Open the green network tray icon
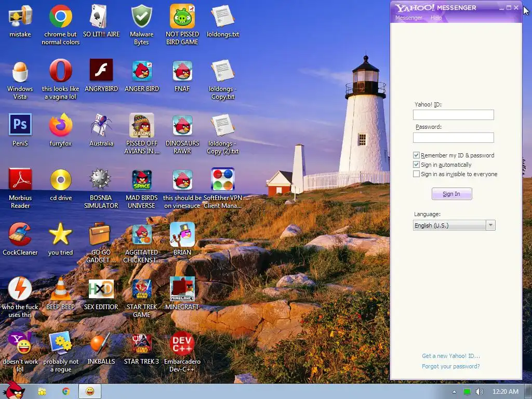Image resolution: width=532 pixels, height=399 pixels. (x=467, y=392)
